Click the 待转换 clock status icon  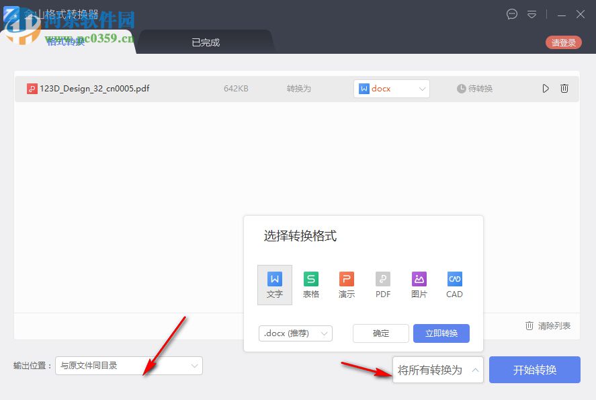tap(461, 89)
